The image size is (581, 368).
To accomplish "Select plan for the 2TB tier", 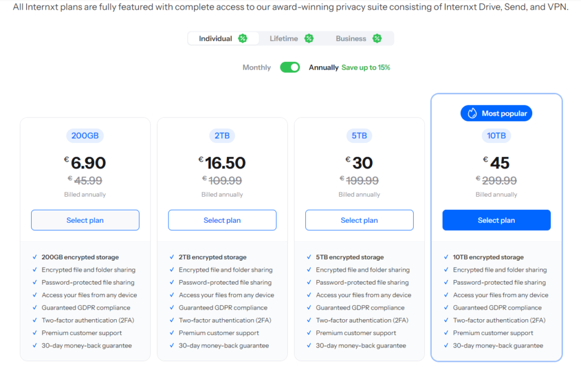I will [222, 220].
